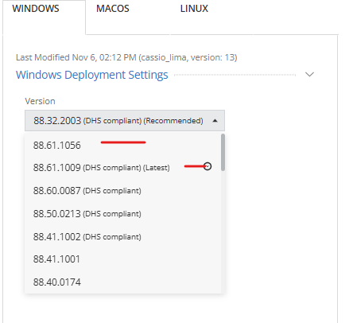The image size is (349, 323).
Task: Click the Last Modified info text
Action: point(126,57)
